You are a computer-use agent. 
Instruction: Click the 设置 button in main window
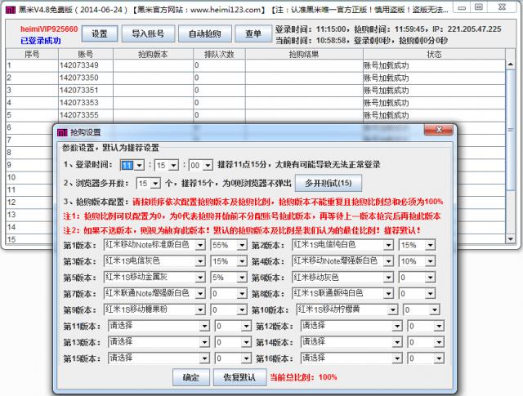pos(100,33)
